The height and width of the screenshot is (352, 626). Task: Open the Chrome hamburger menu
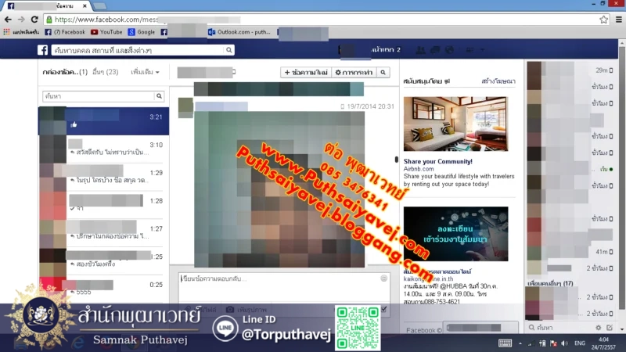pyautogui.click(x=617, y=19)
